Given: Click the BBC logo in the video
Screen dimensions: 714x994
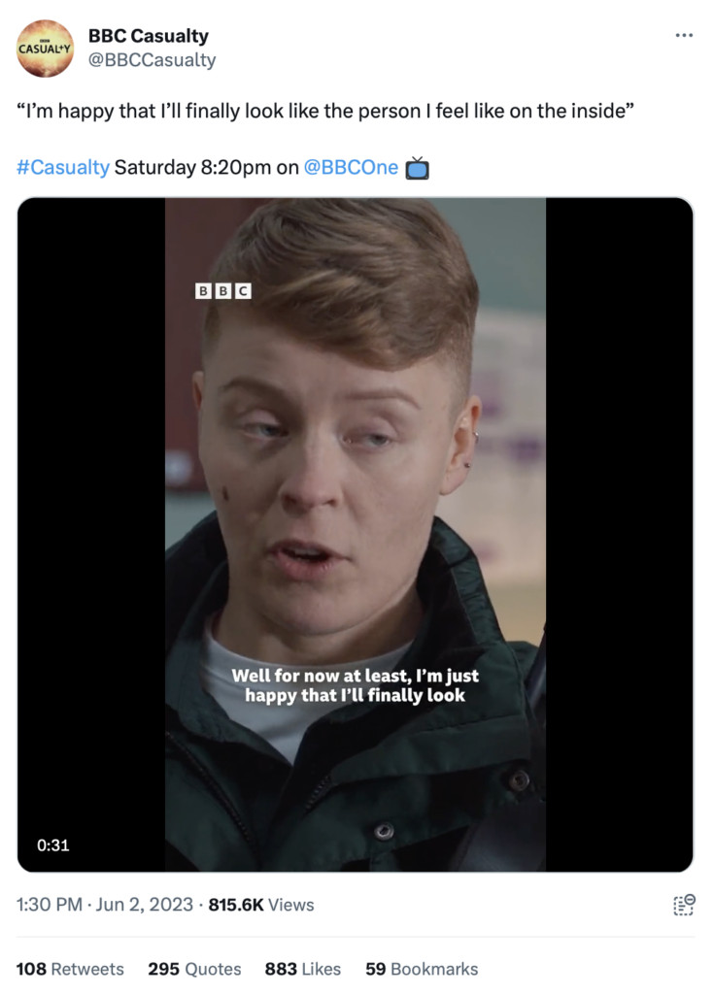Looking at the screenshot, I should click(x=223, y=290).
